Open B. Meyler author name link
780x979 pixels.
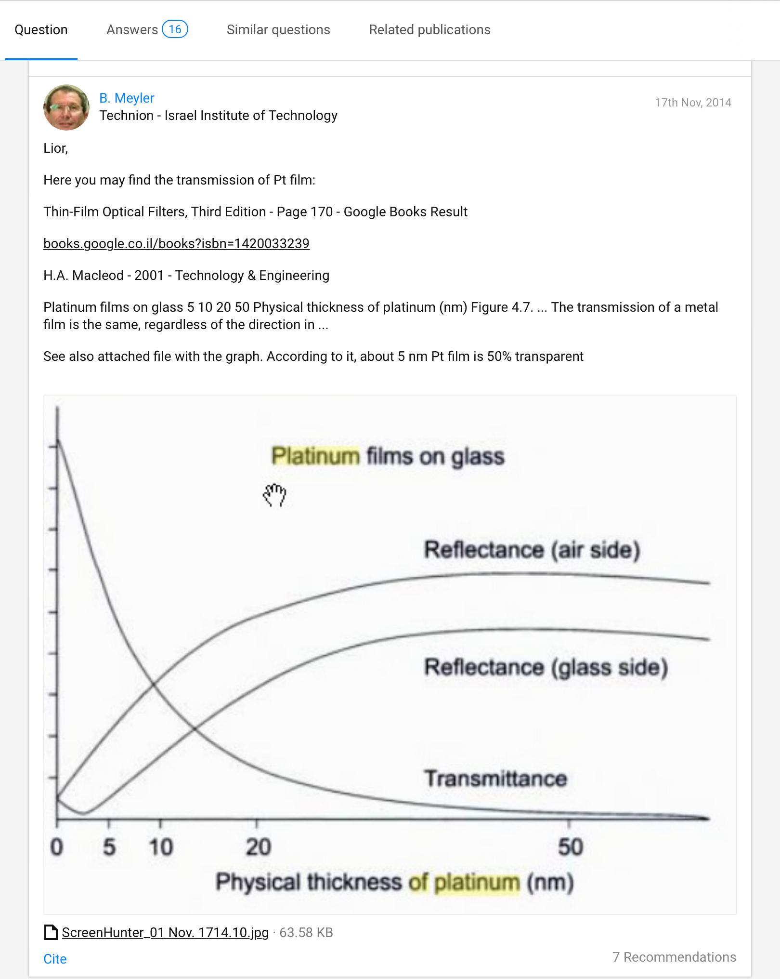click(x=127, y=98)
